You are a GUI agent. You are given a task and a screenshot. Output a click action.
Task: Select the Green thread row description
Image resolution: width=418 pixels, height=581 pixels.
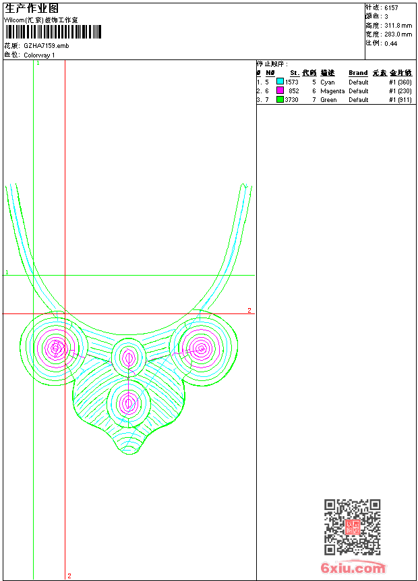point(328,99)
